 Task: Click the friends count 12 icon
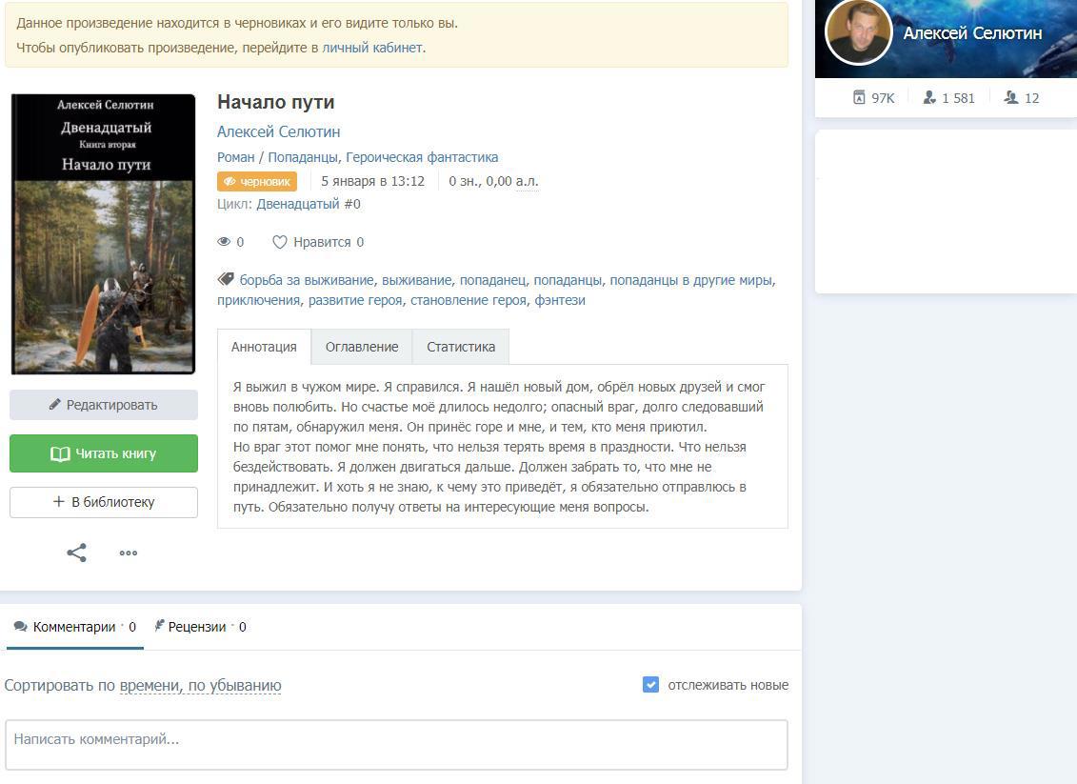point(1011,97)
